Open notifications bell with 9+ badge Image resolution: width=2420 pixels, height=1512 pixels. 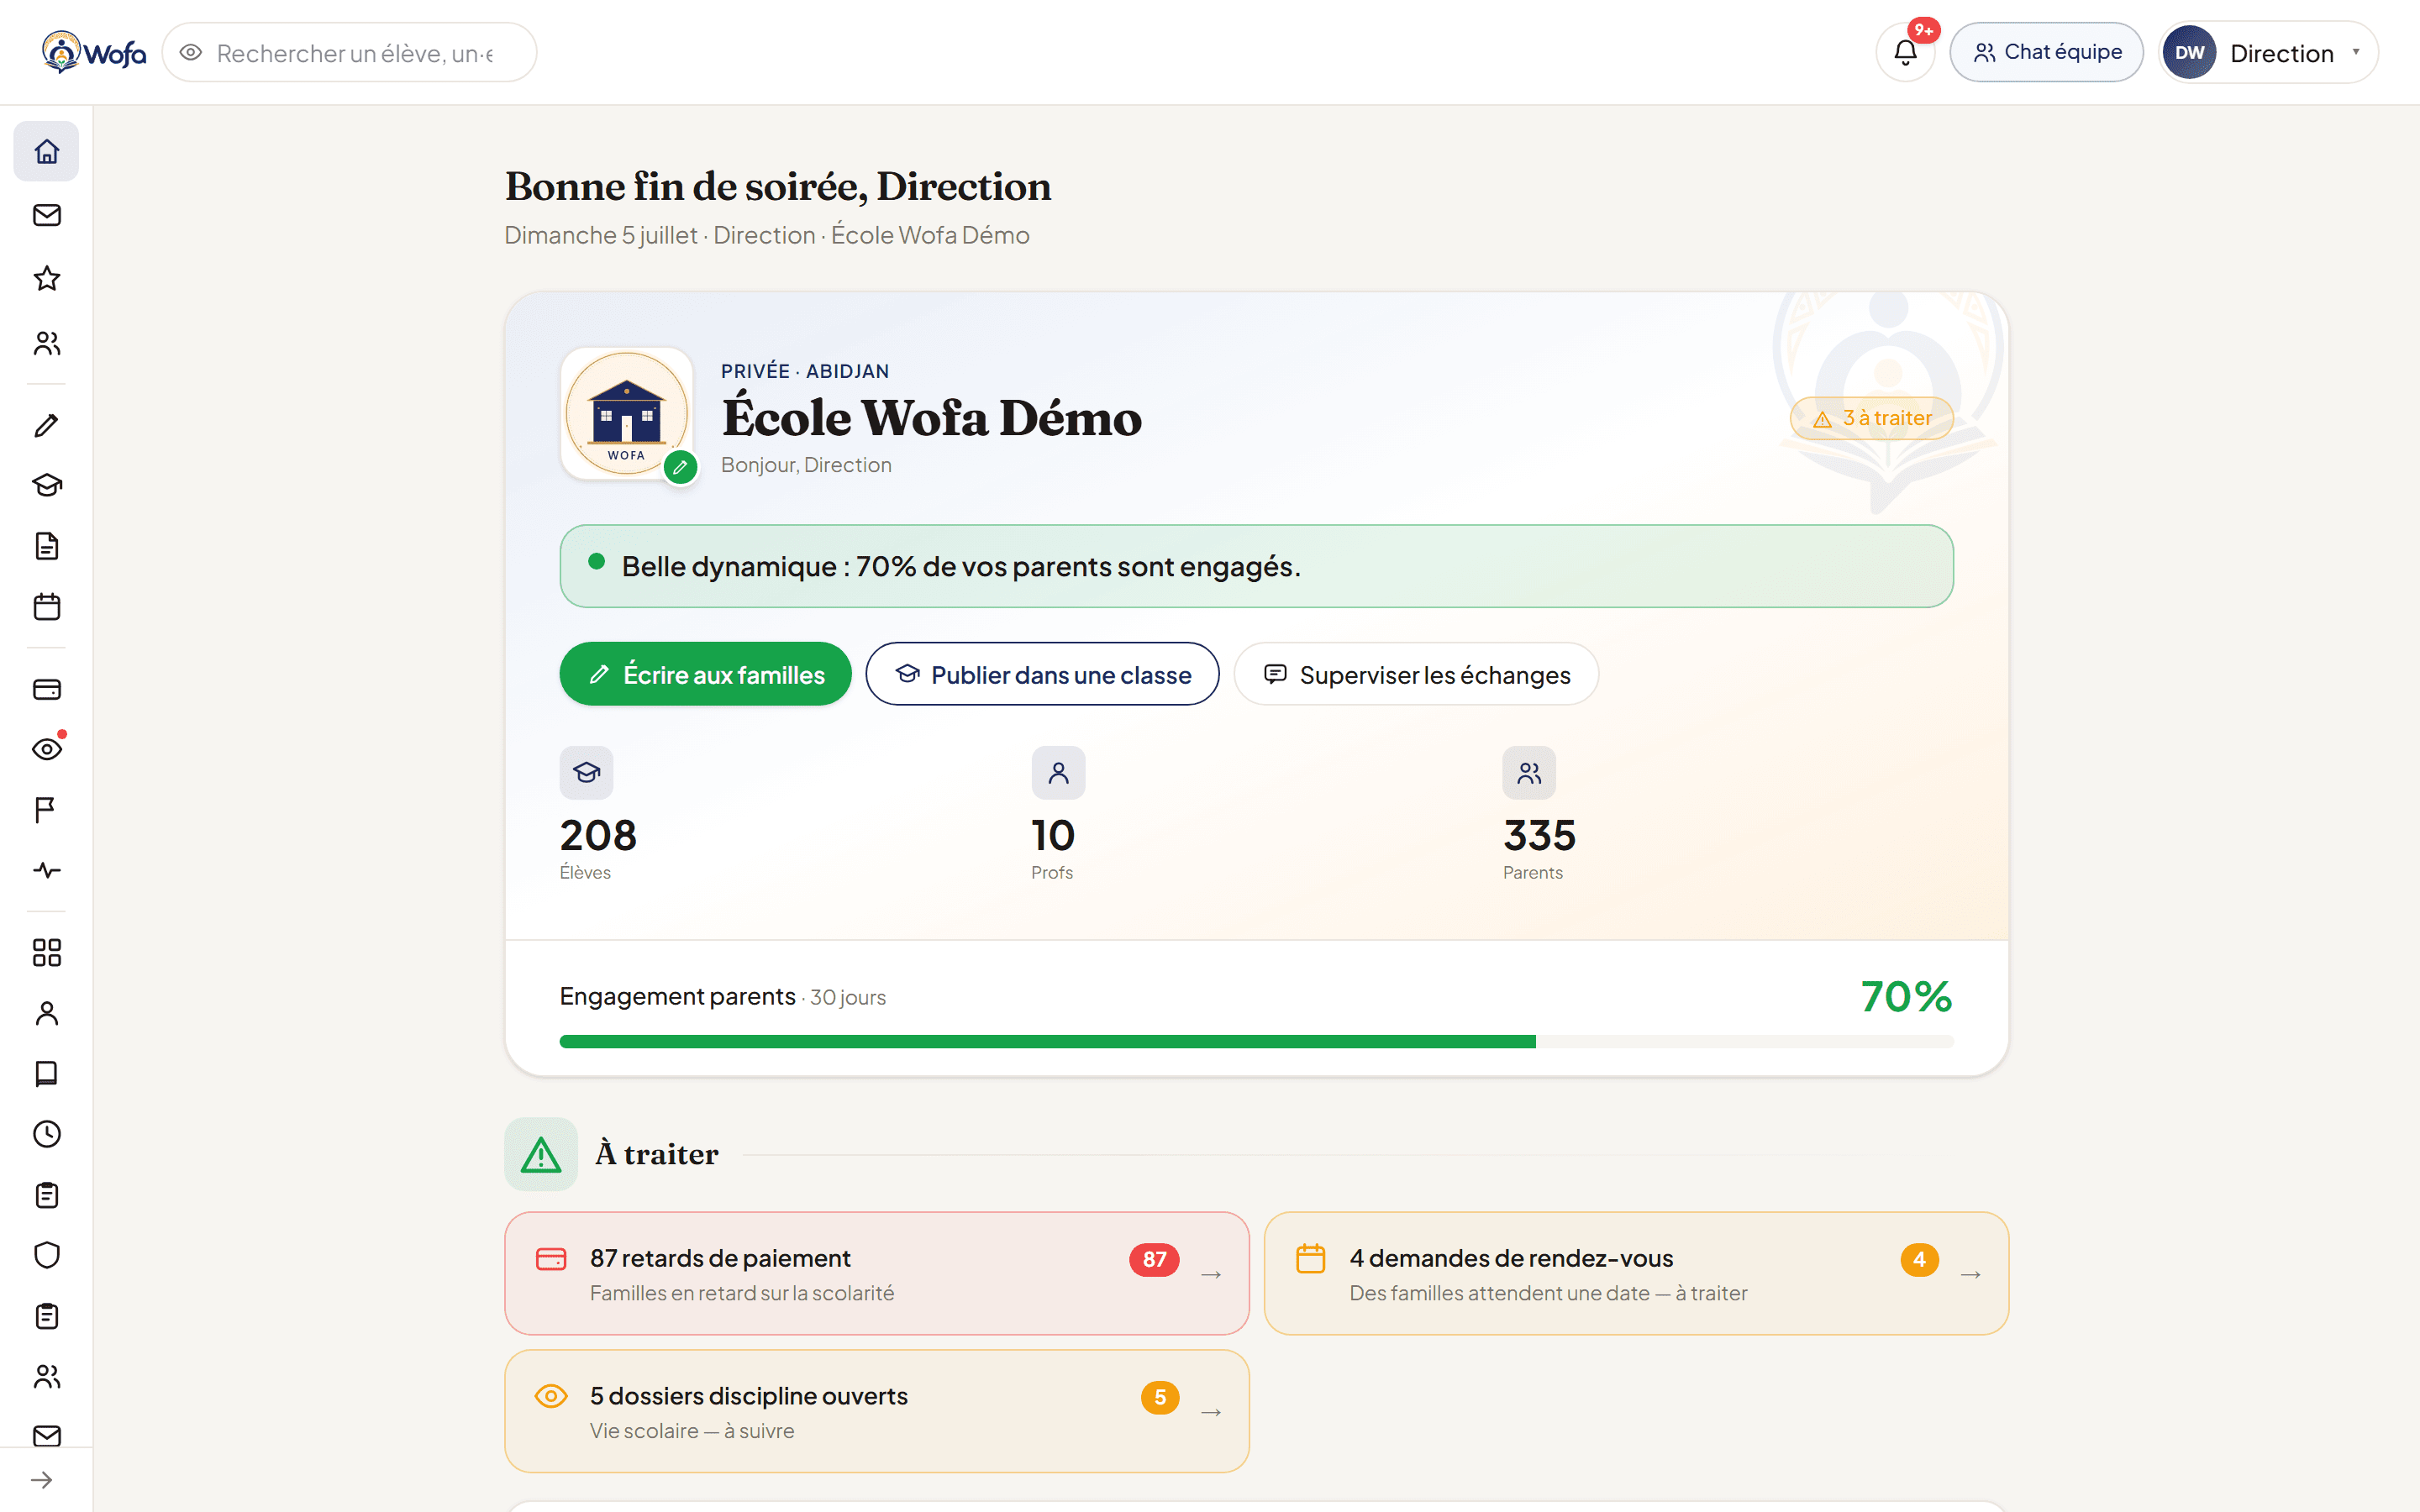pyautogui.click(x=1905, y=52)
